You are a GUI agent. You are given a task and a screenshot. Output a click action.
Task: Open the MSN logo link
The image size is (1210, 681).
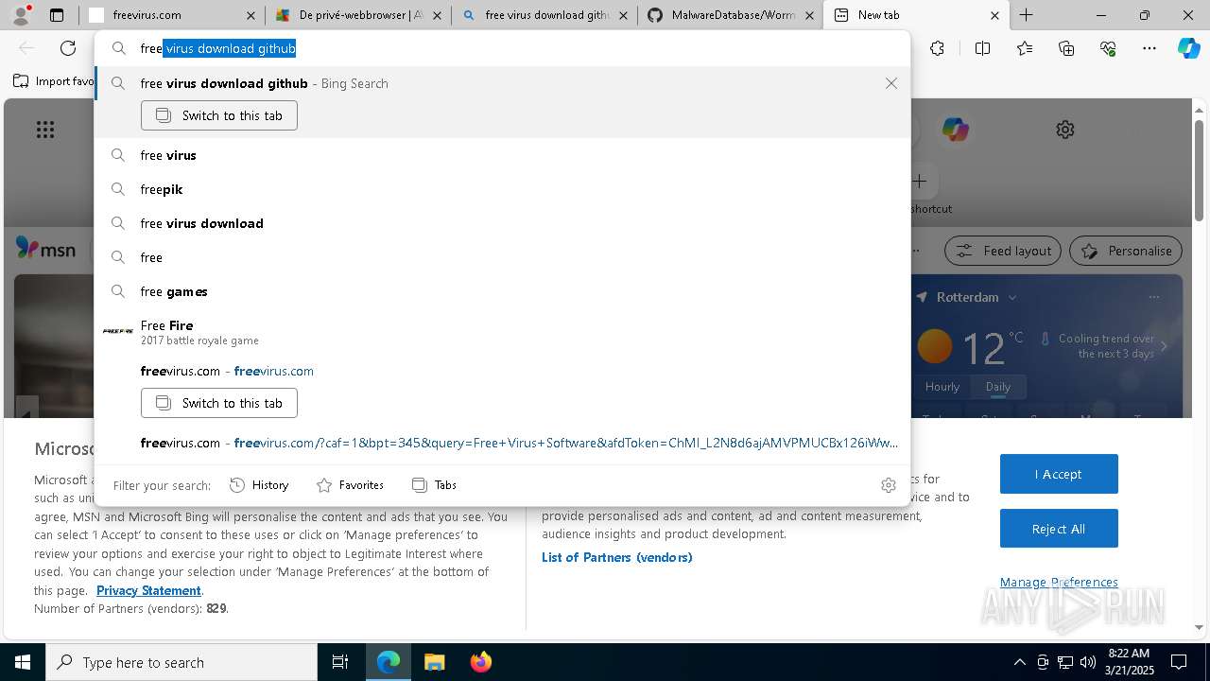(x=45, y=250)
